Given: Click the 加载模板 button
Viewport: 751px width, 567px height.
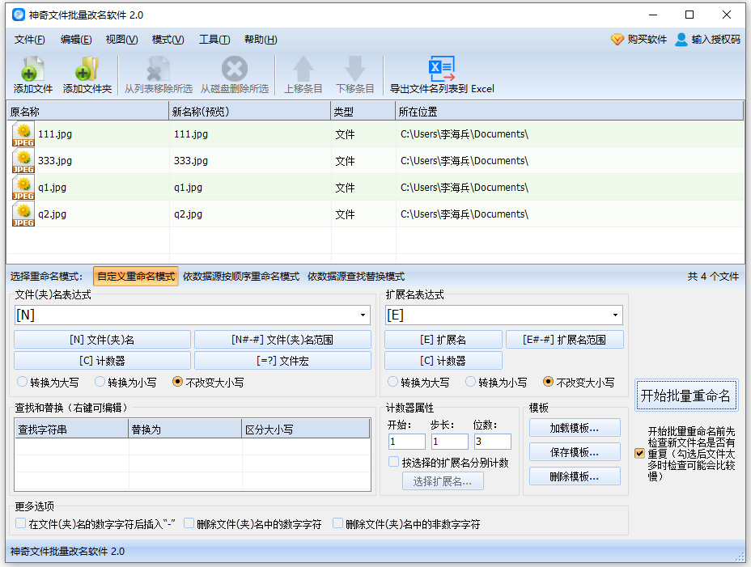Looking at the screenshot, I should tap(575, 427).
